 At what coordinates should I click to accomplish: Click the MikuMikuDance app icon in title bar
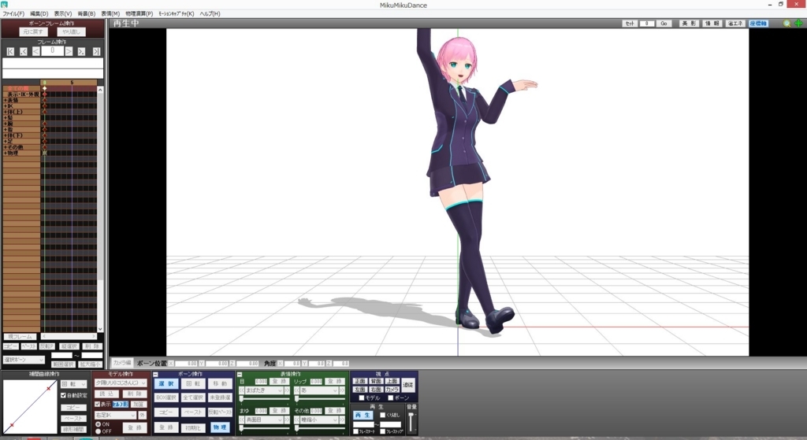click(x=4, y=5)
